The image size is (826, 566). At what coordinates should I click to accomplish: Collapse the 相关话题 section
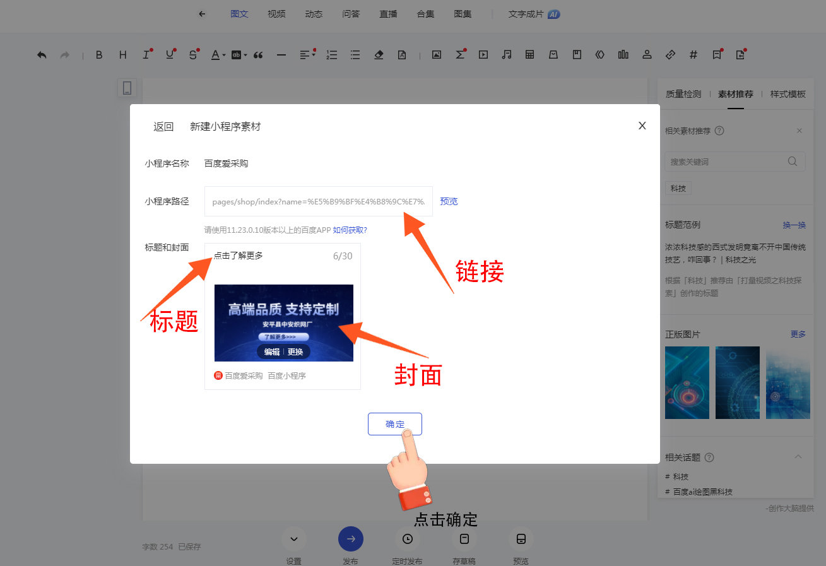(798, 457)
